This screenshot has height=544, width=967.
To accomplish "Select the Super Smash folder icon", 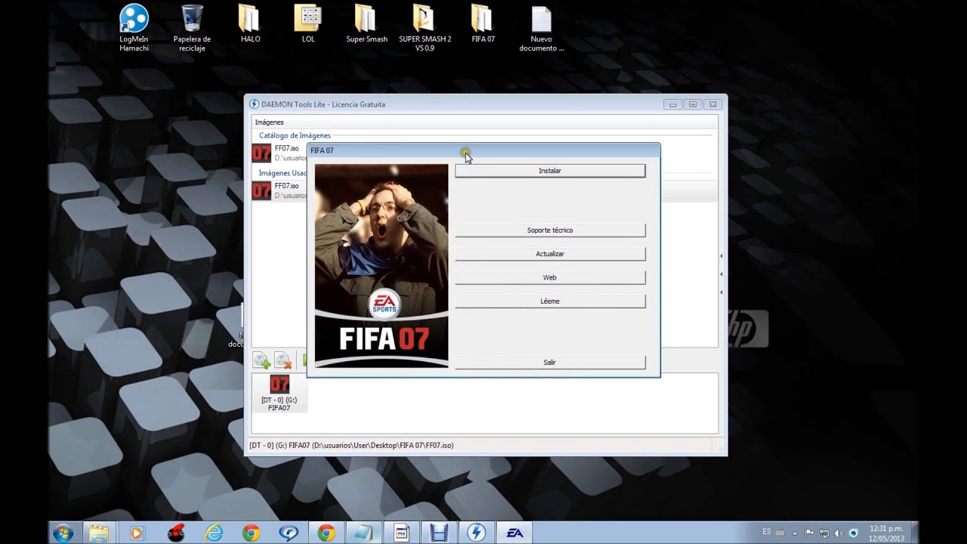I will click(366, 24).
